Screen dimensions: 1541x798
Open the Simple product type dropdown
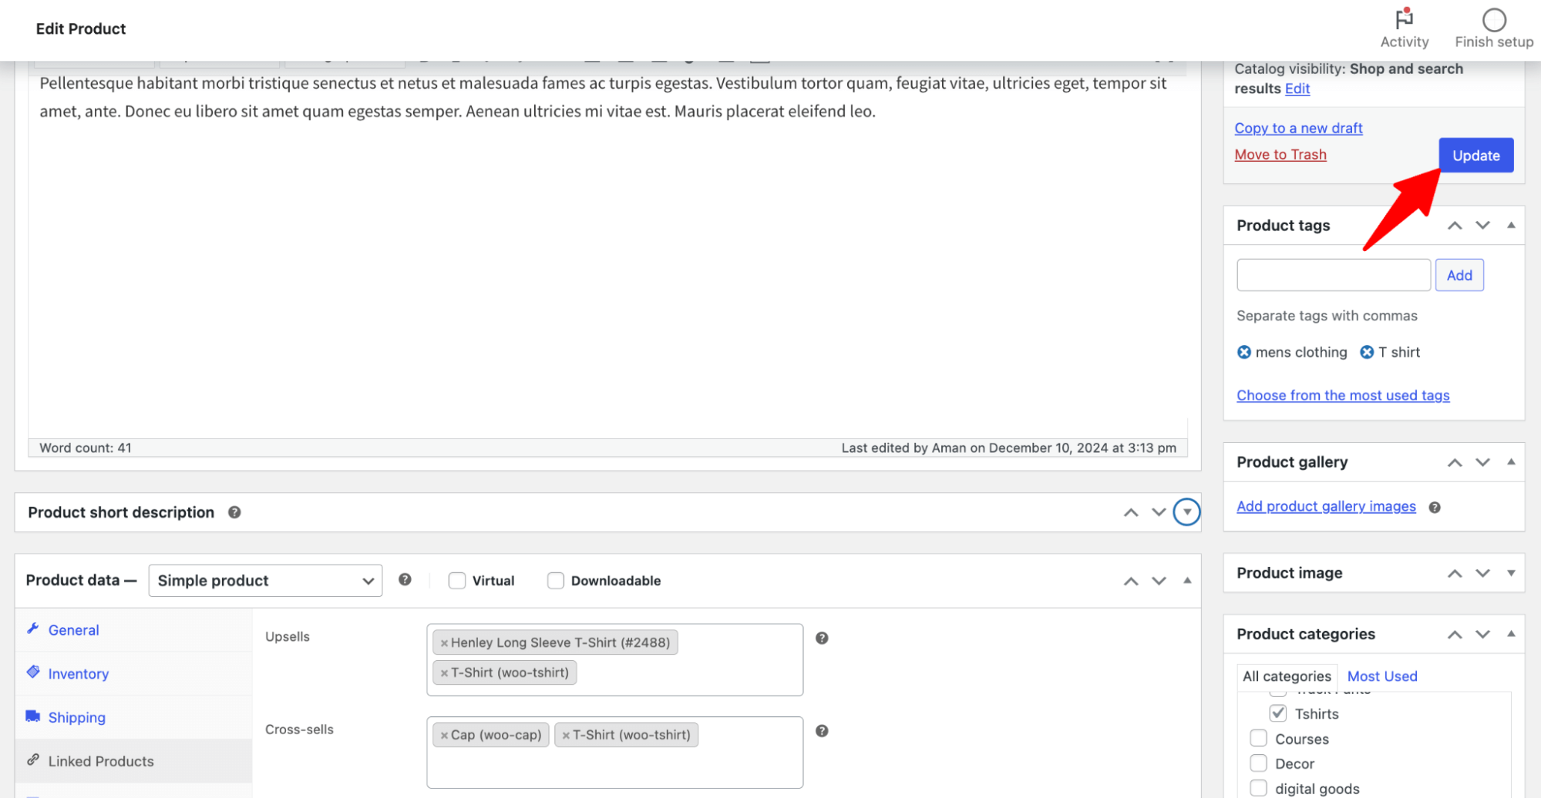pyautogui.click(x=265, y=581)
